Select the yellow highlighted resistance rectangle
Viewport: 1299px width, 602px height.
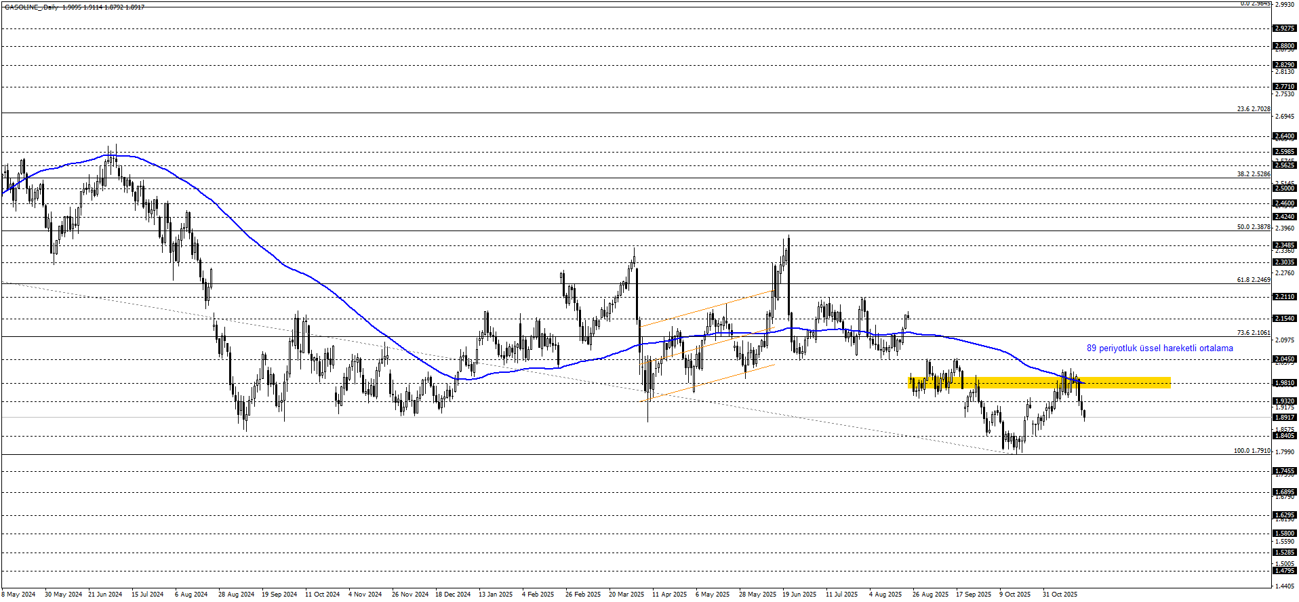click(x=1039, y=382)
